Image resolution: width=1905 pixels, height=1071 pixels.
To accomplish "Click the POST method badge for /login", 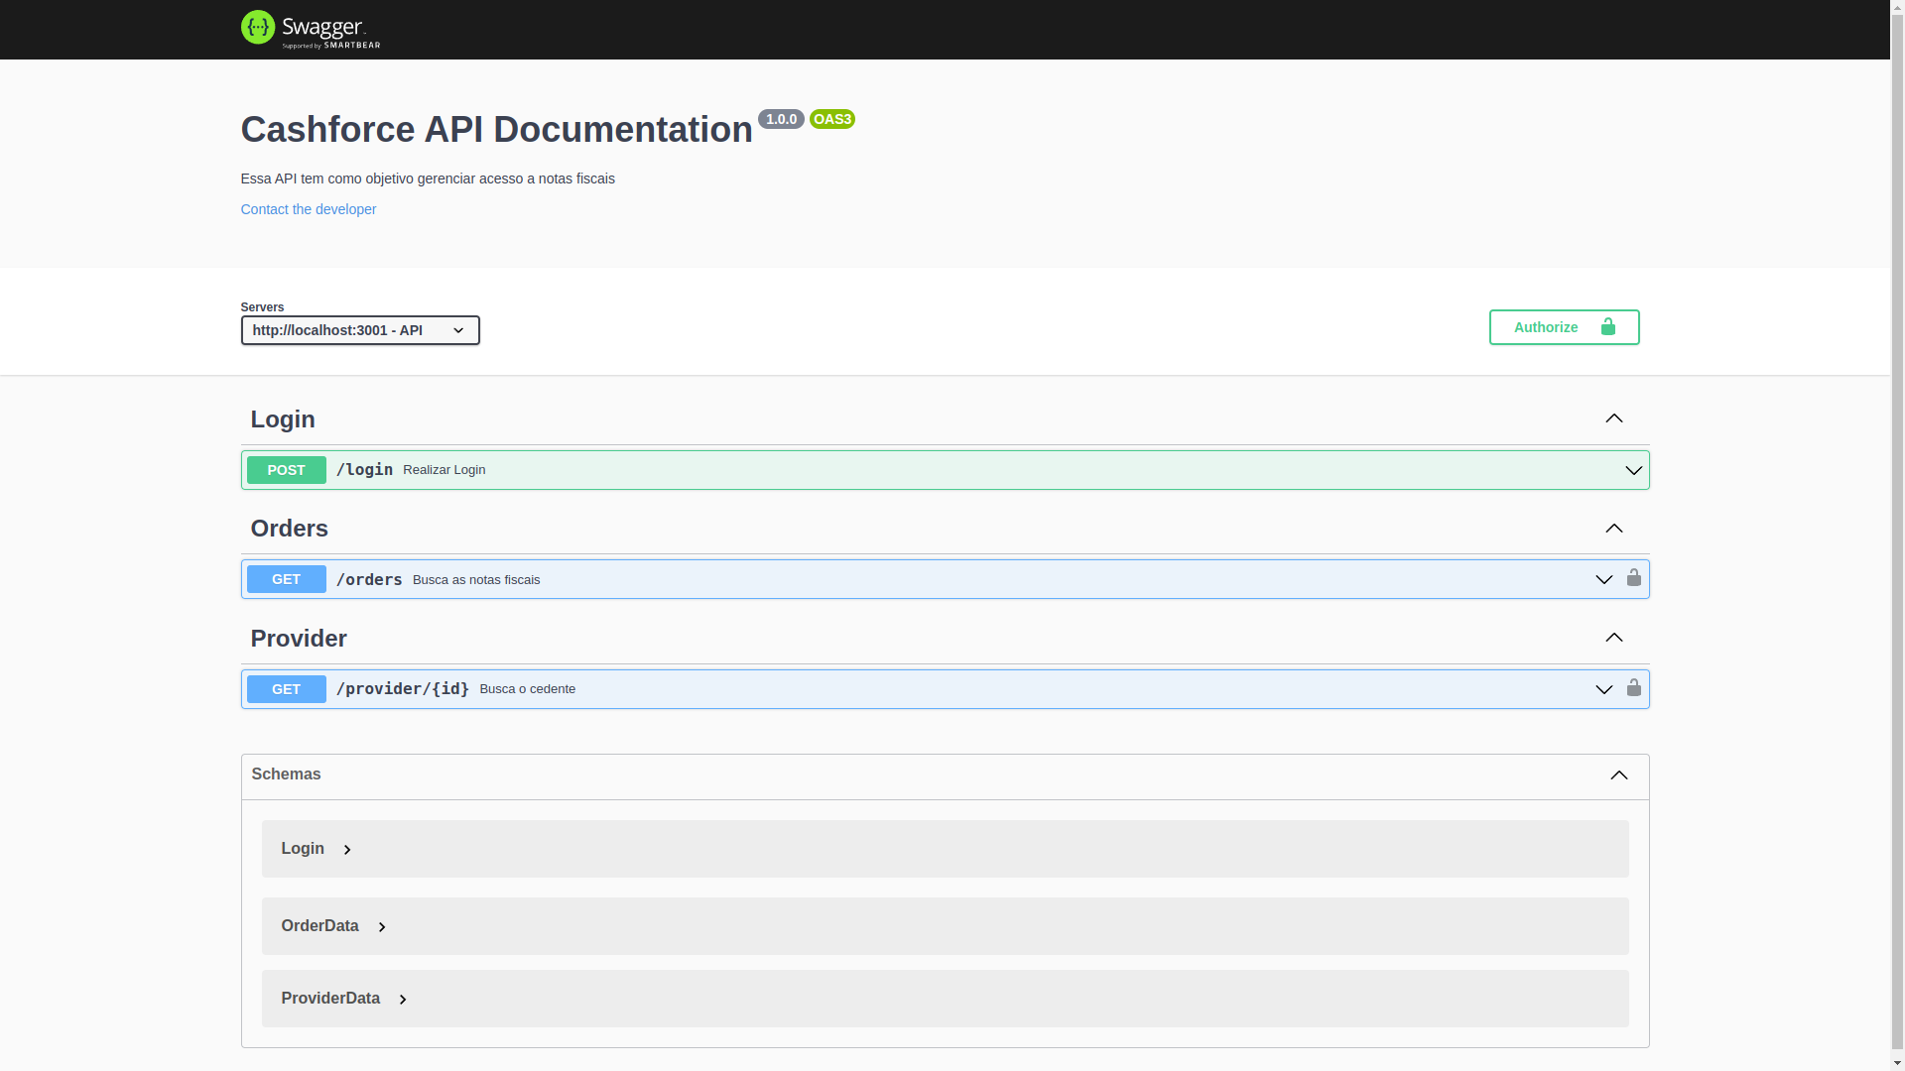I will click(x=286, y=470).
